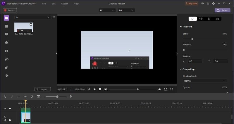The image size is (234, 124).
Task: Collapse the Transform section
Action: tap(181, 27)
